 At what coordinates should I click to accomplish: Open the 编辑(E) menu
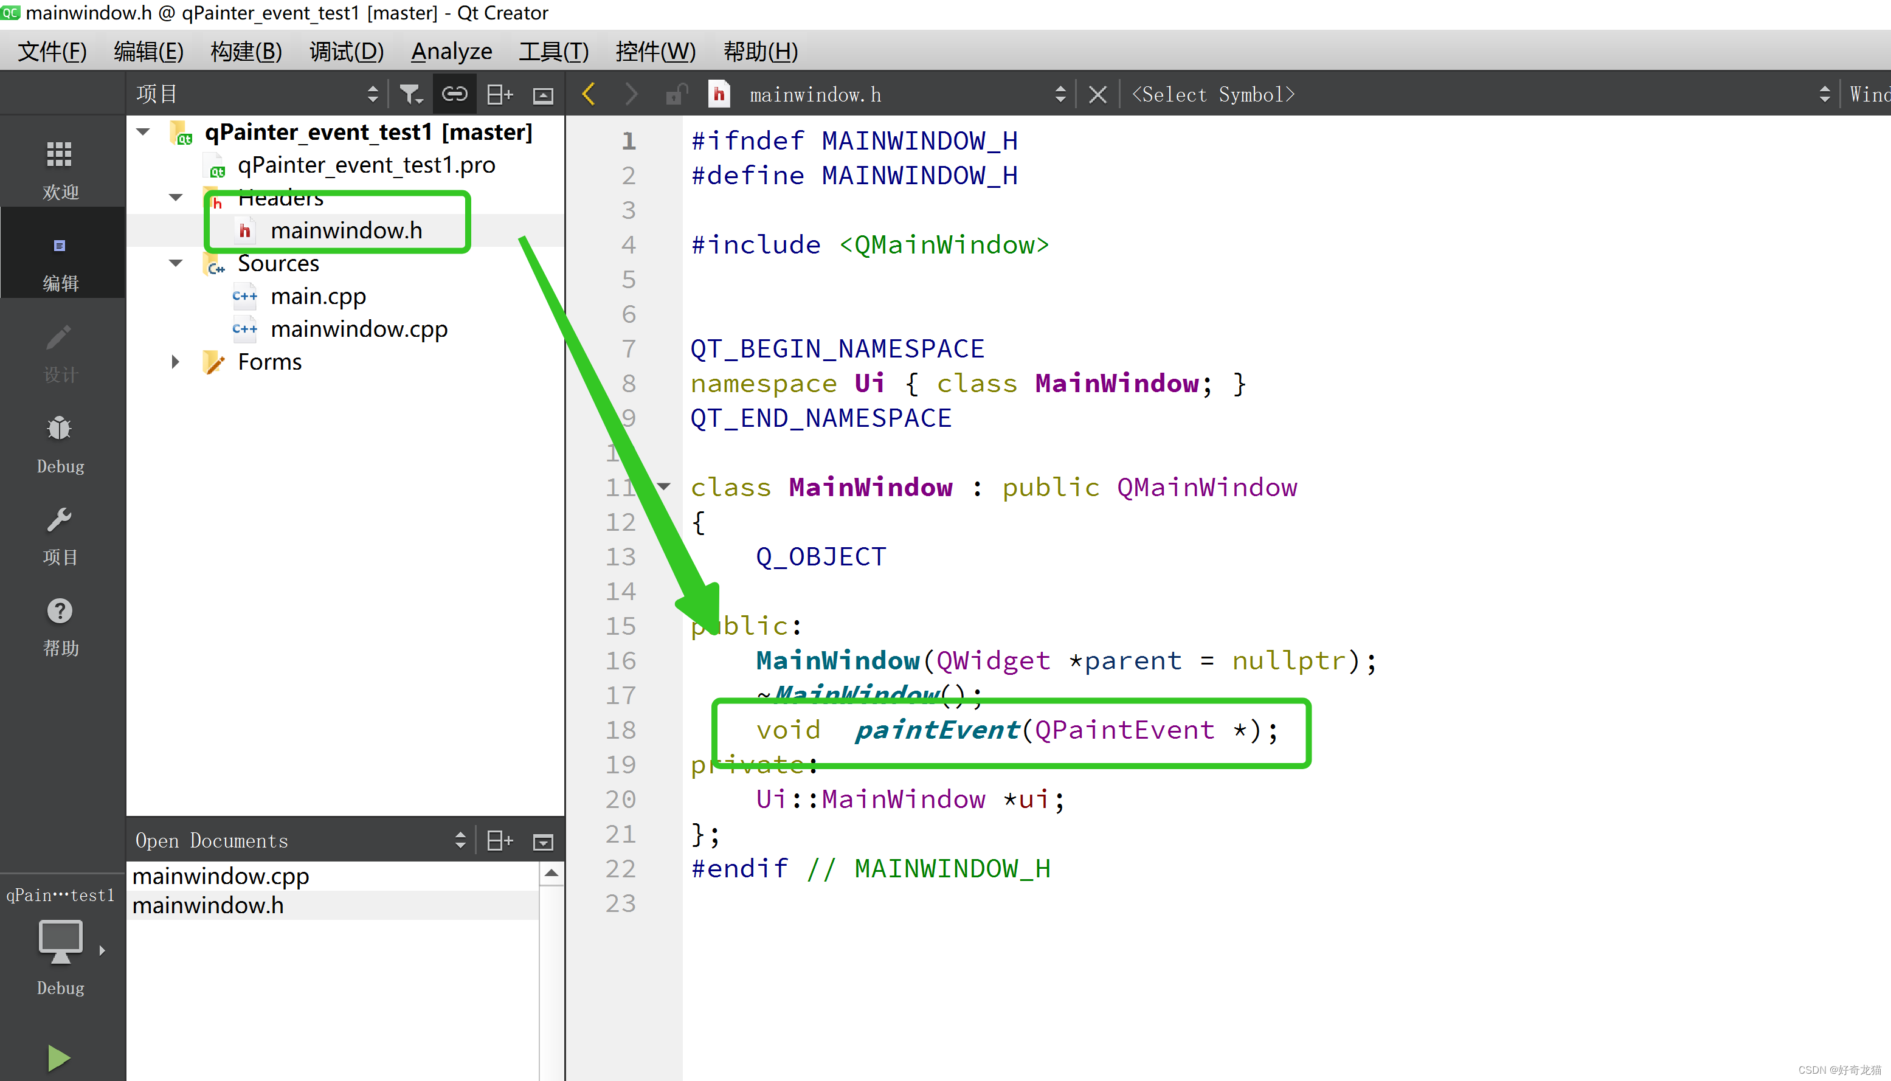point(148,50)
